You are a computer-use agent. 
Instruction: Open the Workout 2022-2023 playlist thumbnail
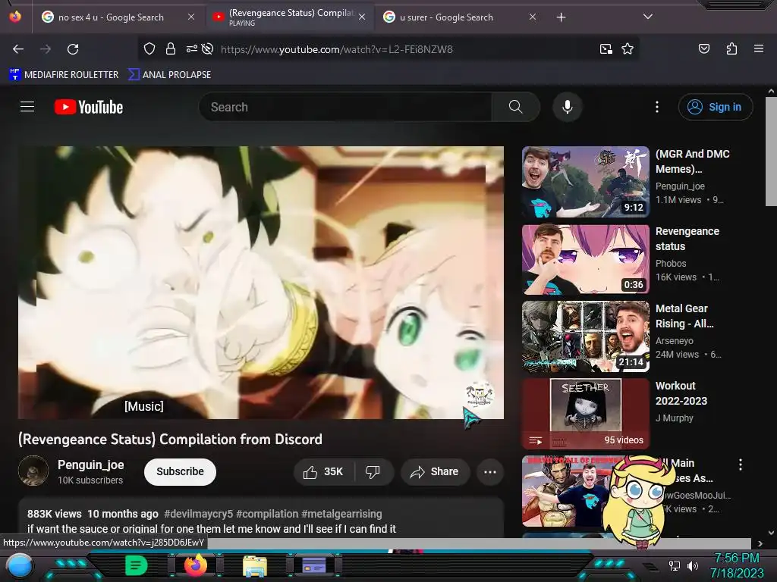(585, 414)
